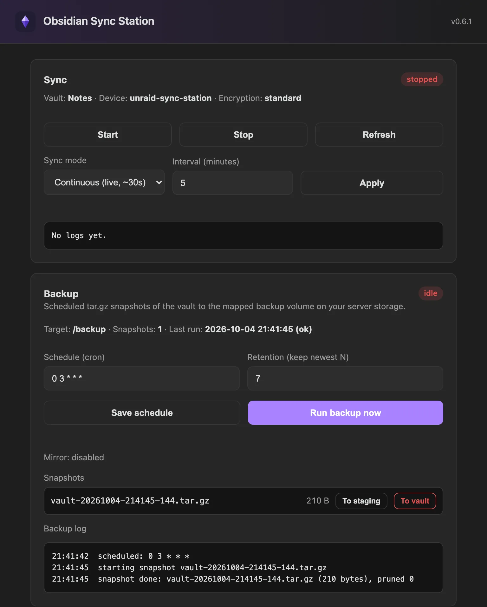Click the Snapshots list label
This screenshot has height=607, width=487.
coord(64,478)
